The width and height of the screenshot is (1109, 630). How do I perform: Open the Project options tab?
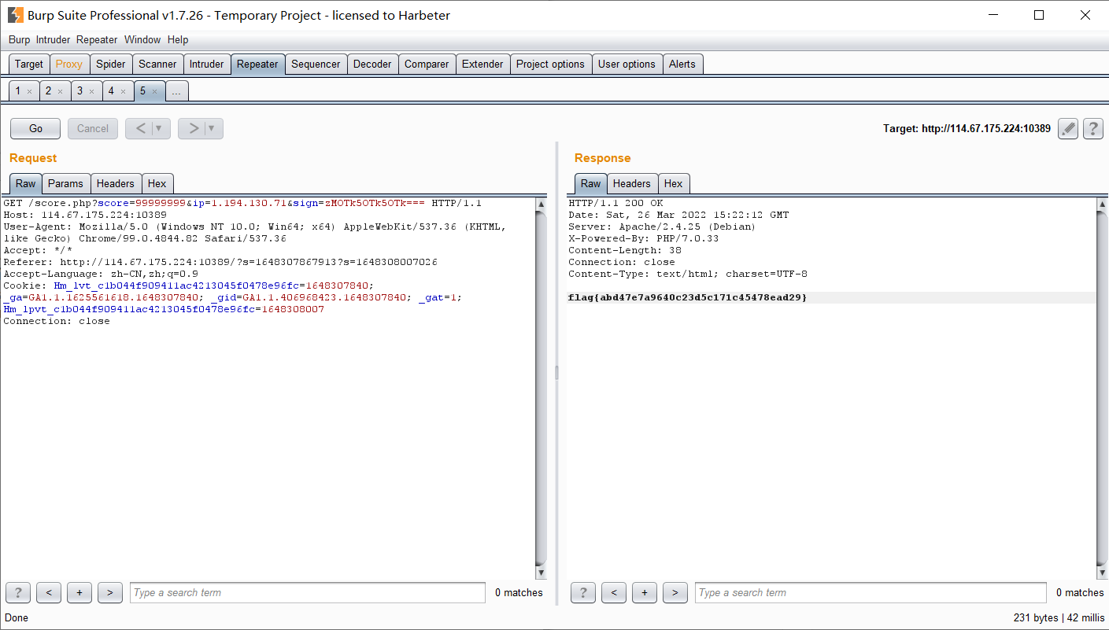[550, 64]
